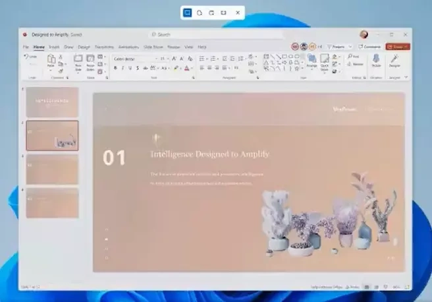Toggle bold formatting

click(x=115, y=68)
